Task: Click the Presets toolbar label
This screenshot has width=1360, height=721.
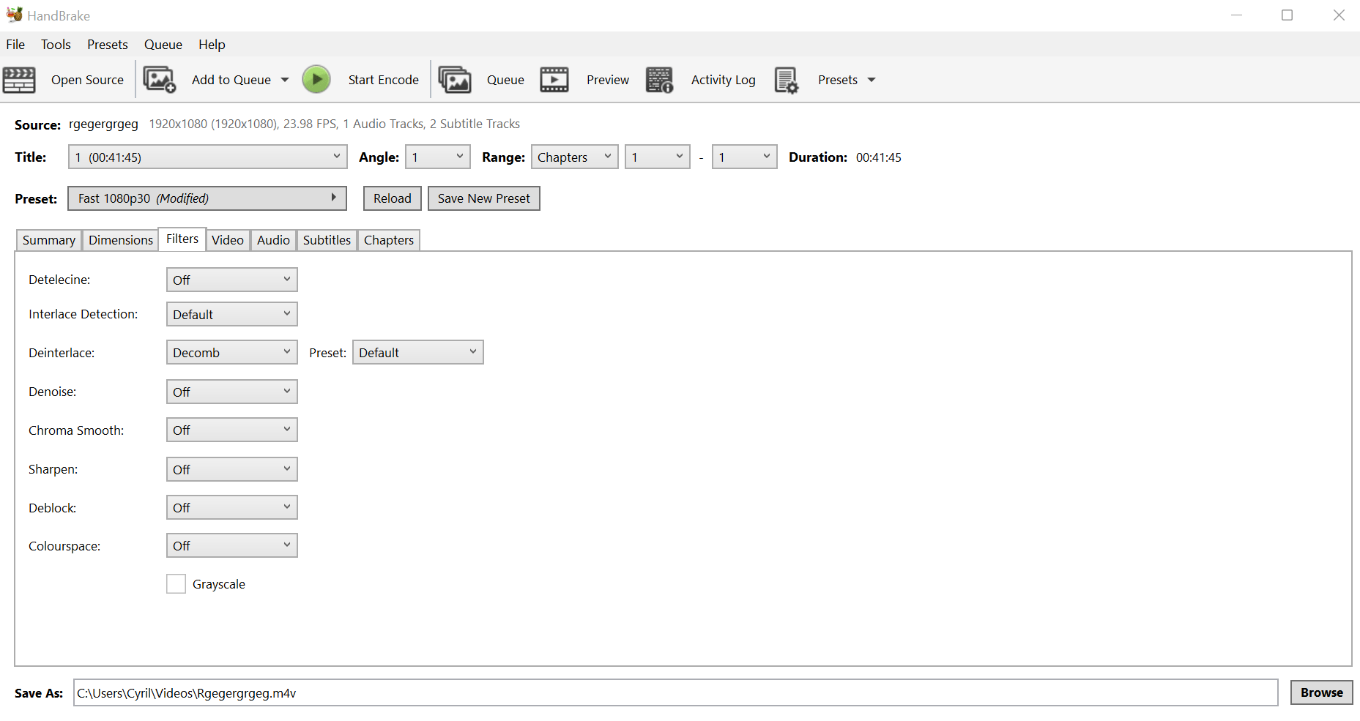Action: (x=838, y=80)
